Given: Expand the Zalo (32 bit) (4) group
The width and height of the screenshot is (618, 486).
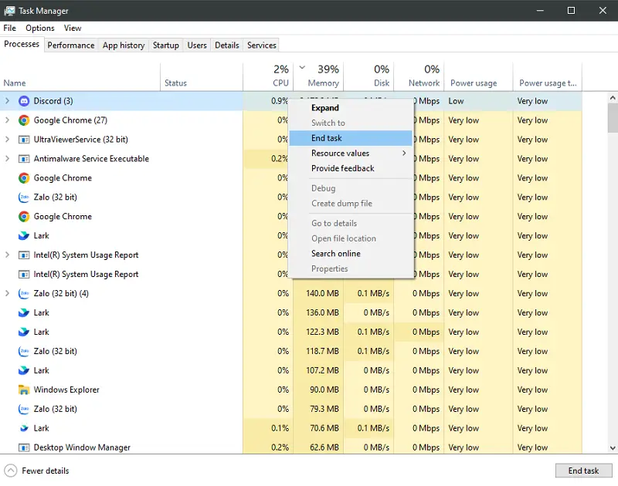Looking at the screenshot, I should click(6, 293).
